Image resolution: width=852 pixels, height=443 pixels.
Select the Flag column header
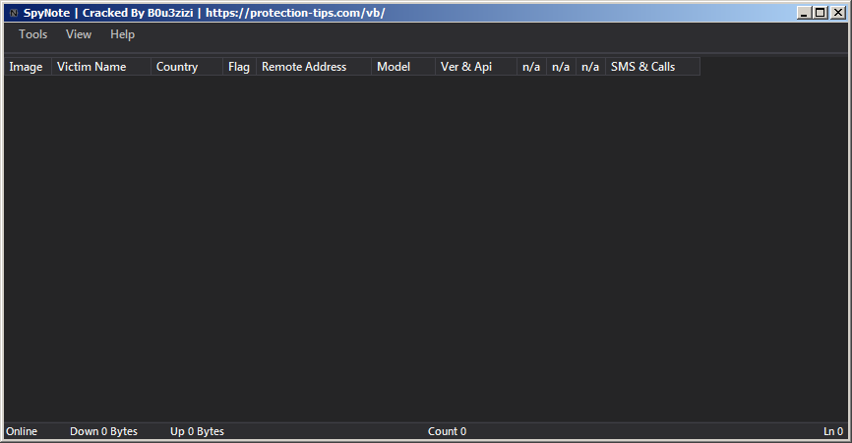(x=239, y=67)
